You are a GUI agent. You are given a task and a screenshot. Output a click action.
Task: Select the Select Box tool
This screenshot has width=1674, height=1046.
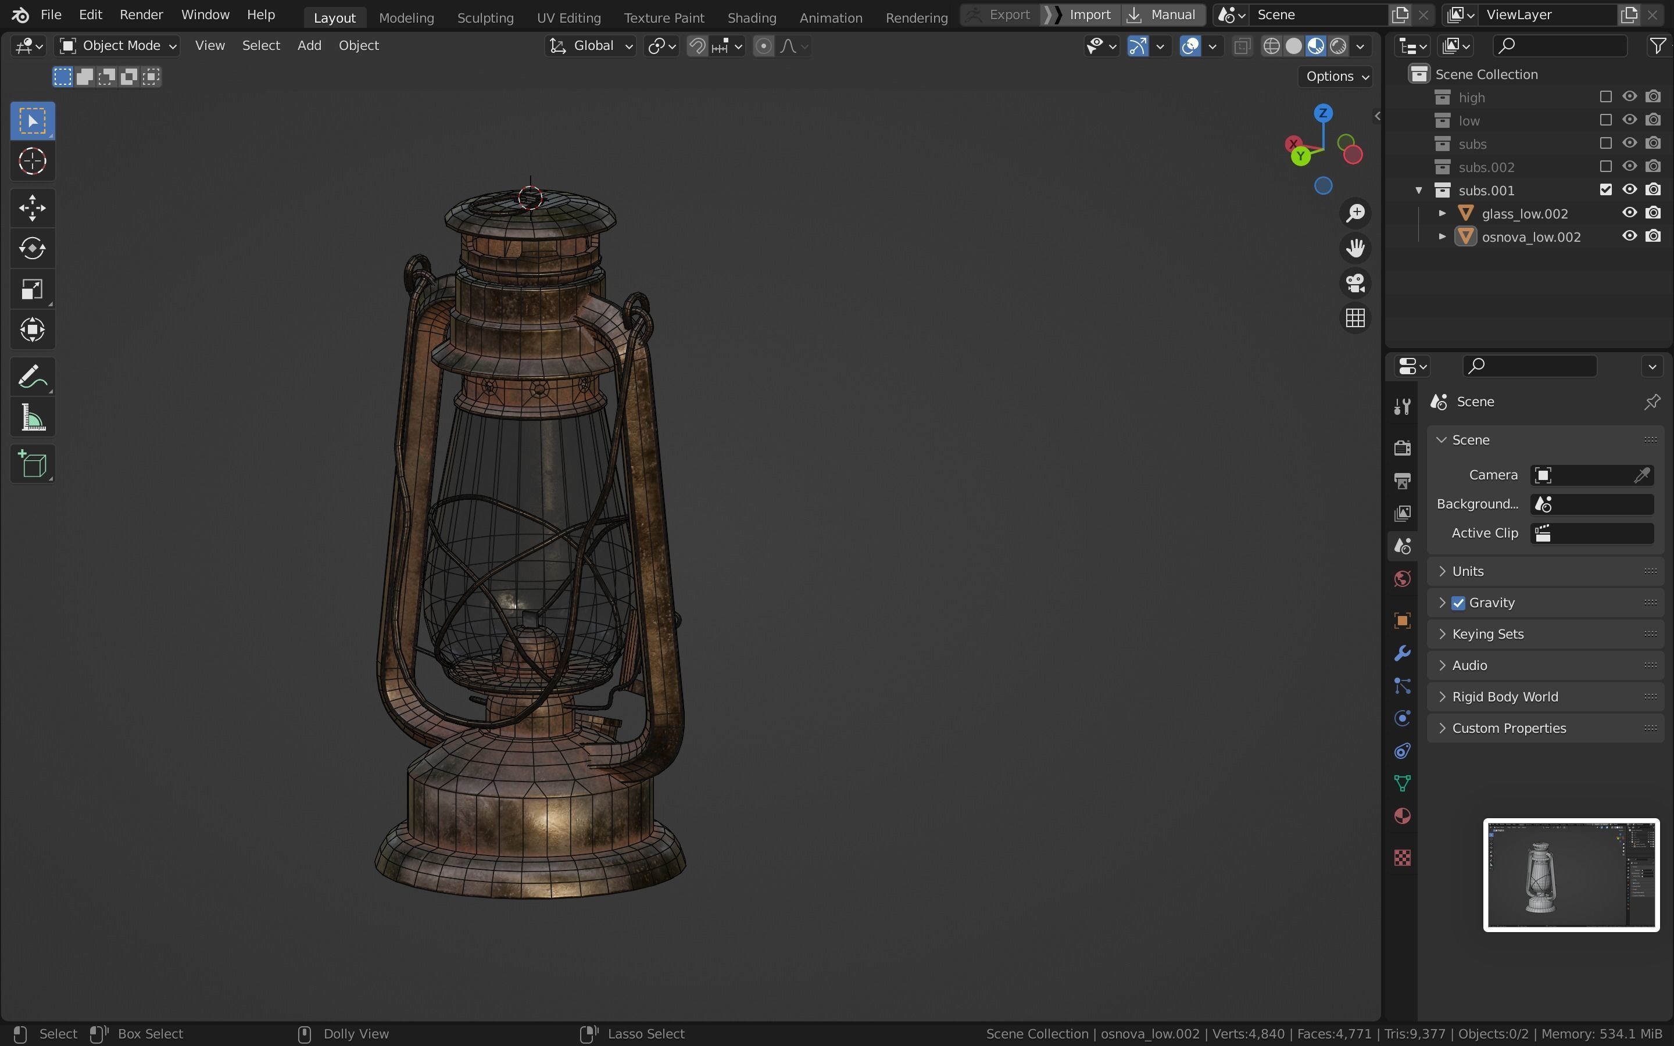33,121
